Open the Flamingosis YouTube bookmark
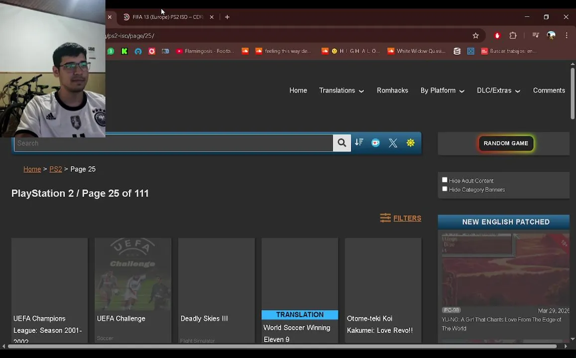 click(205, 51)
